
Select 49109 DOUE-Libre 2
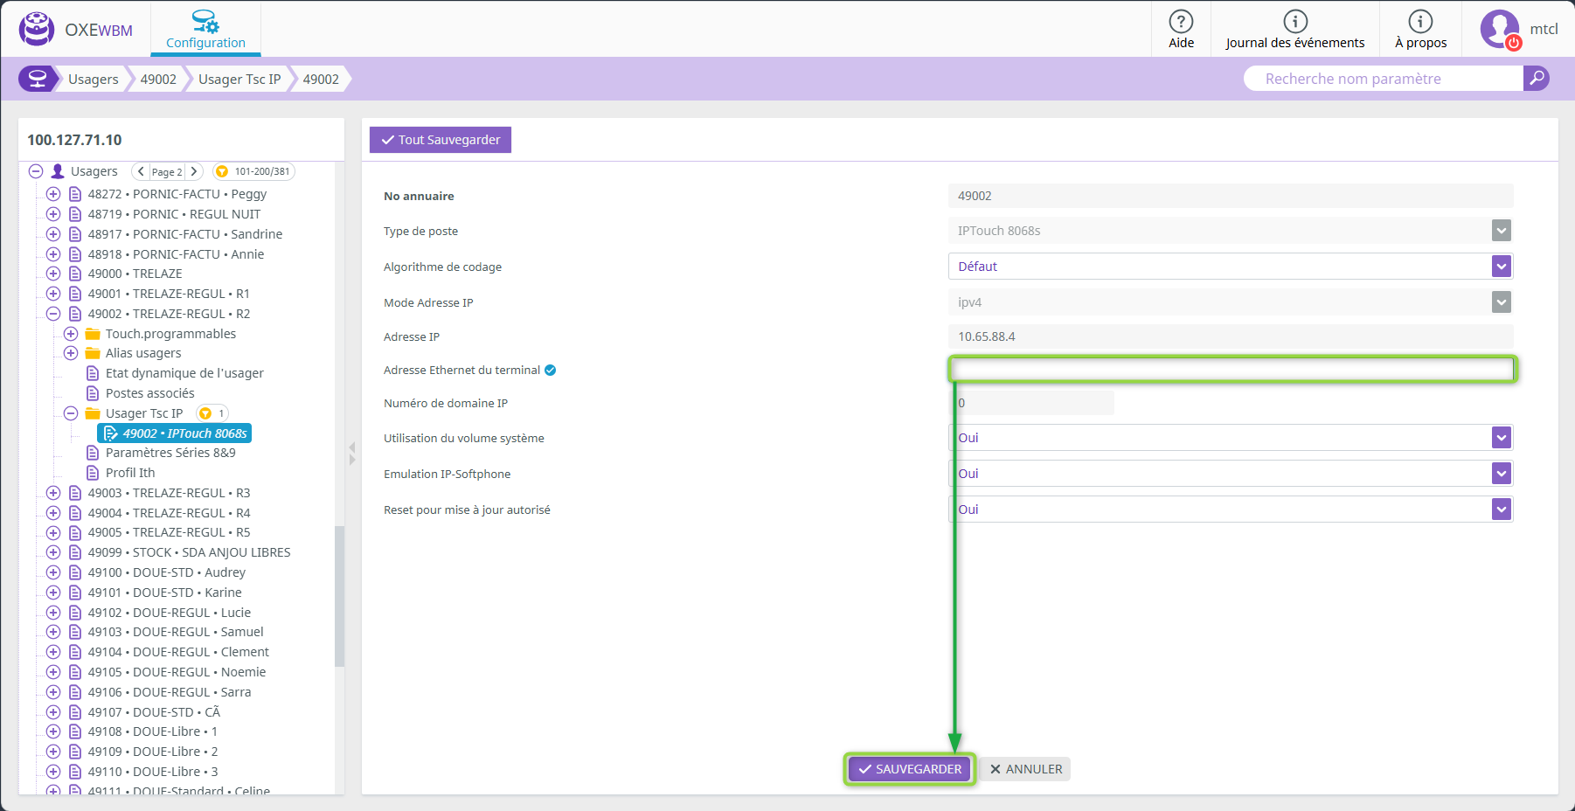point(153,752)
